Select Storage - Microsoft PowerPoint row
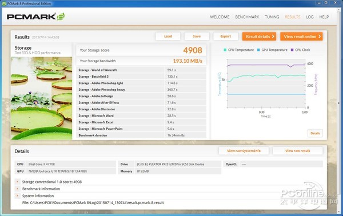 coord(141,129)
